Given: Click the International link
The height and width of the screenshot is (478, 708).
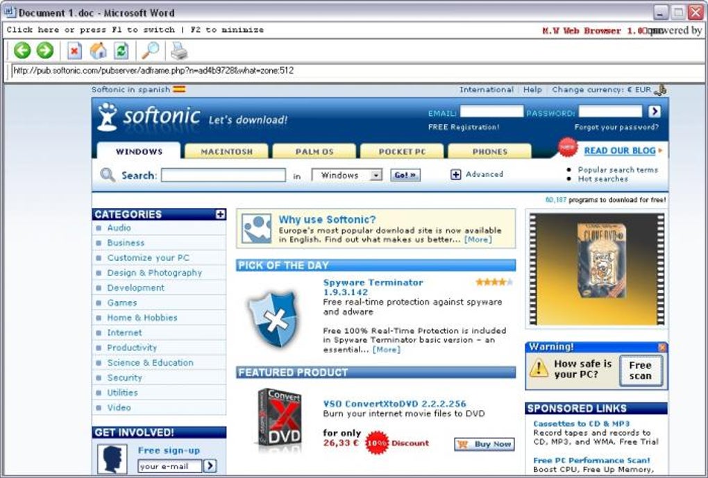Looking at the screenshot, I should tap(487, 89).
